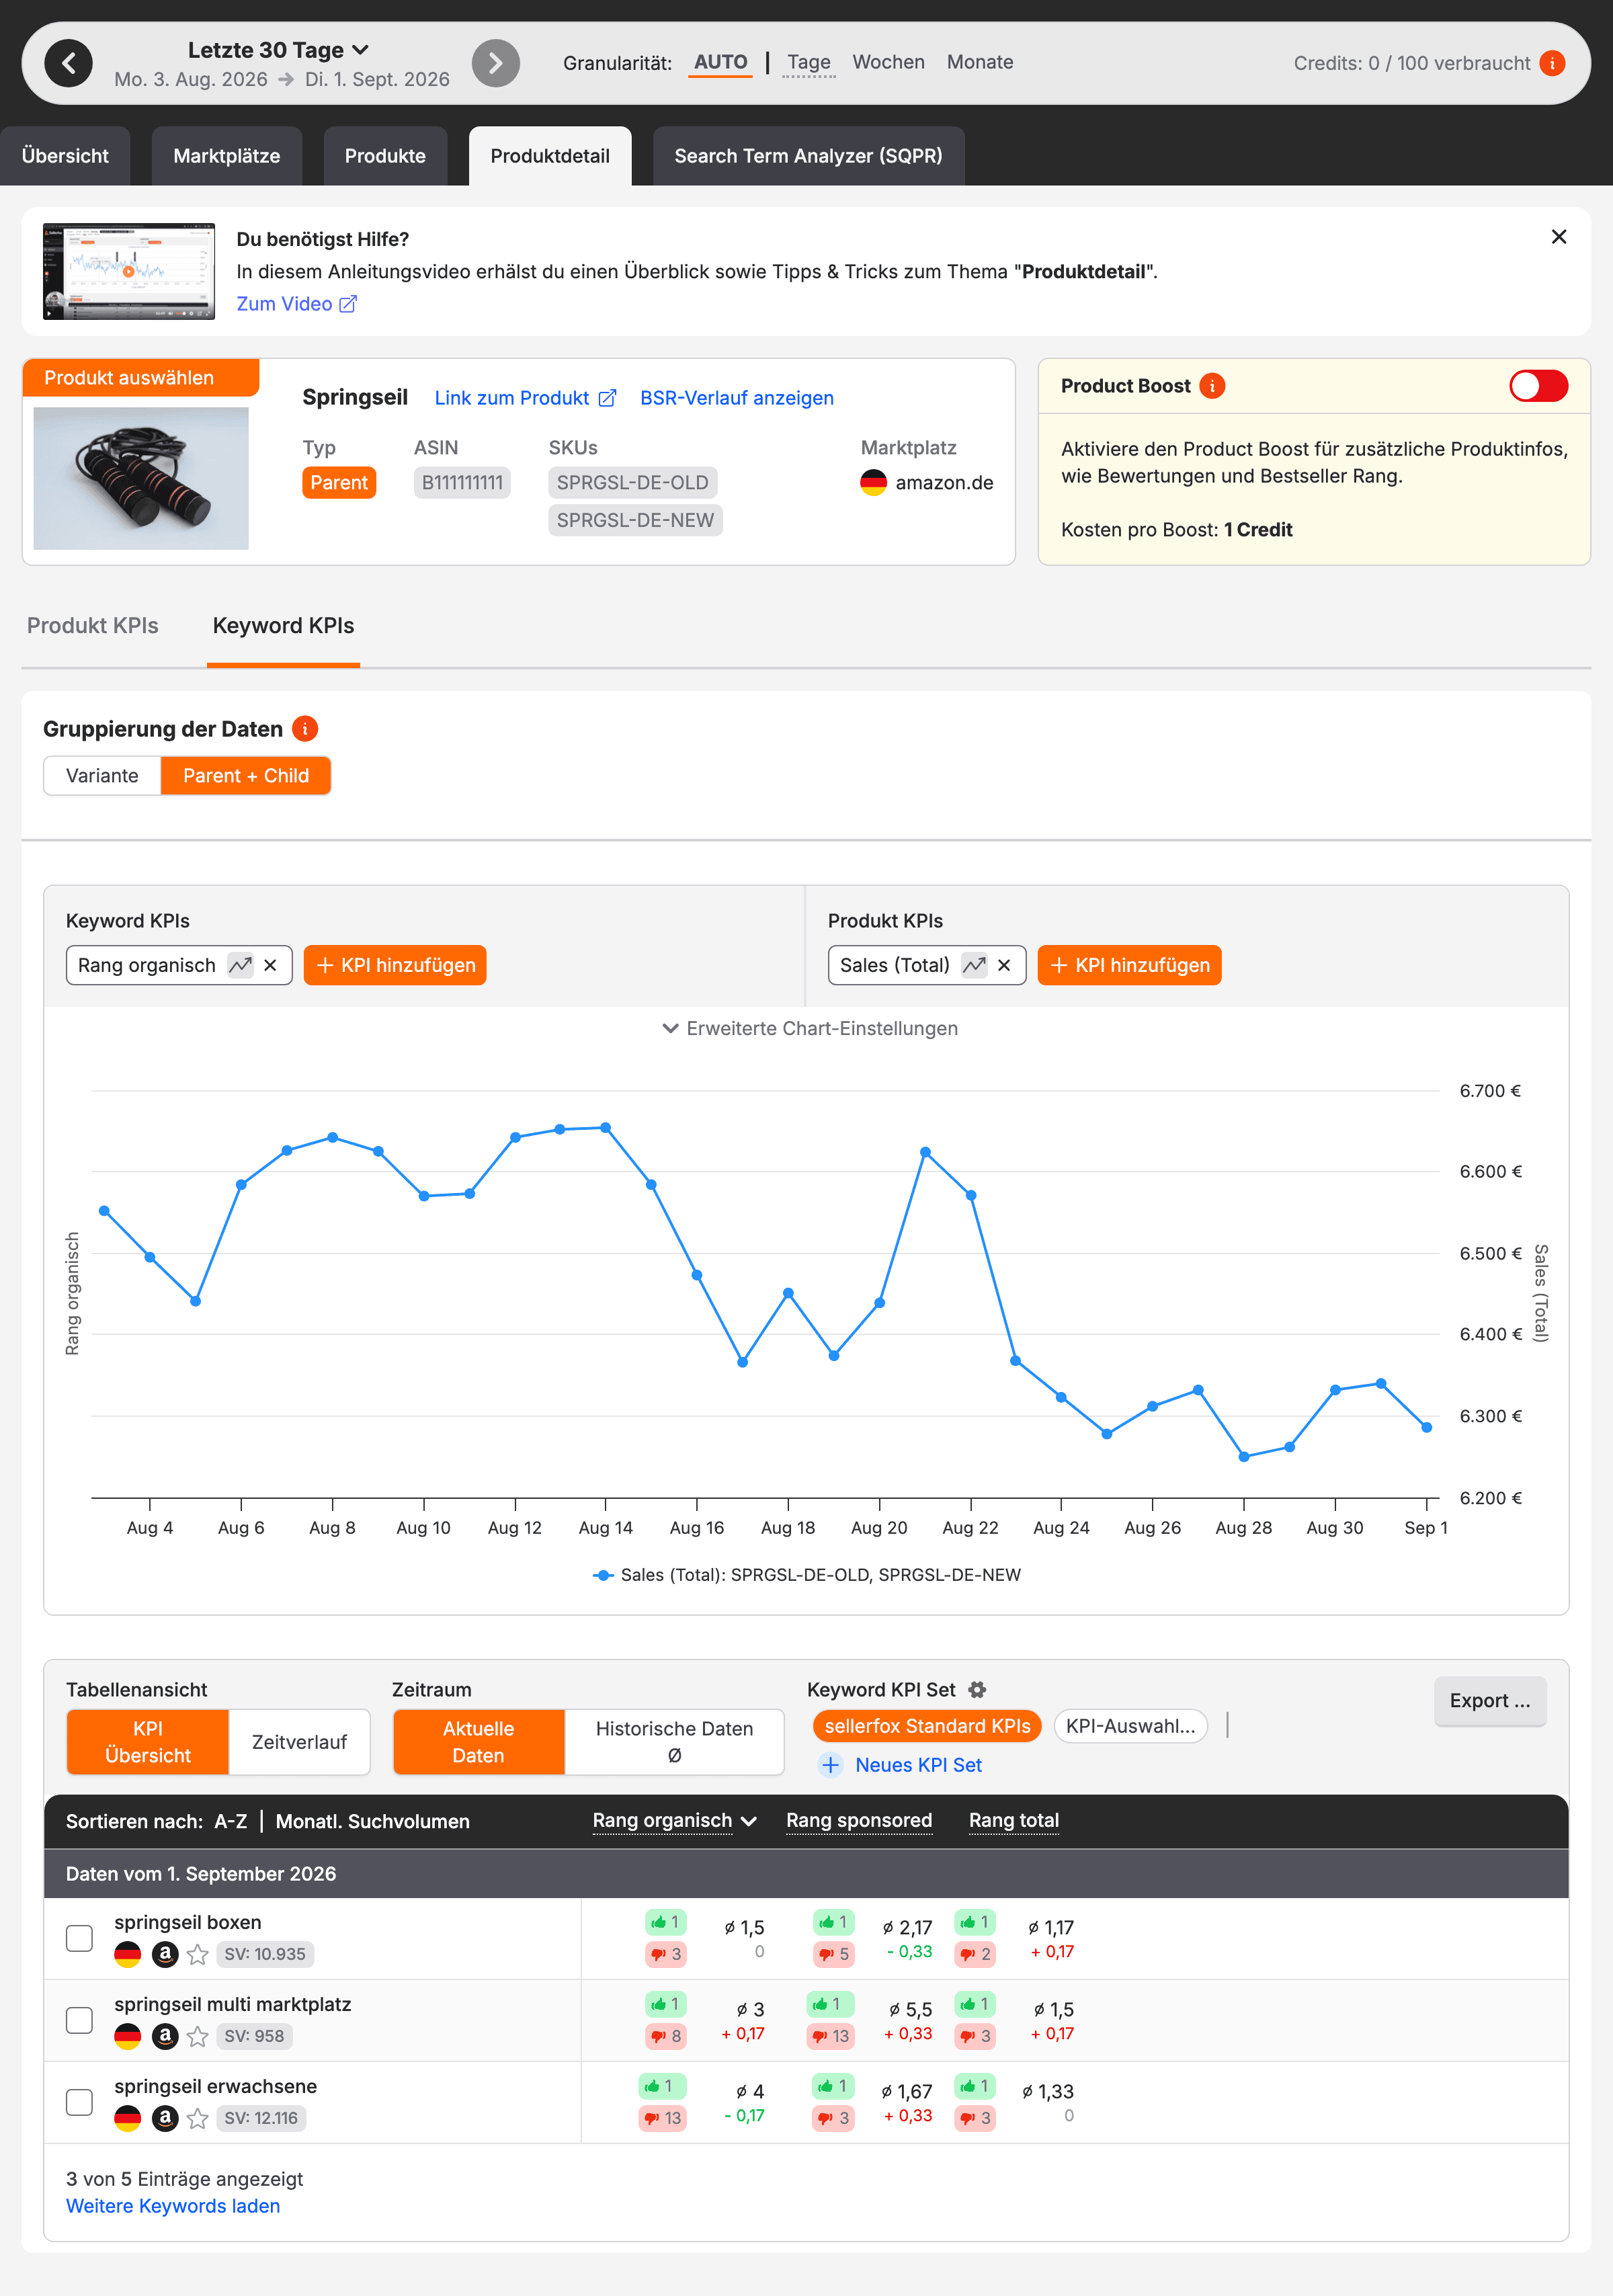Click the Rang total column header
Screen dimensions: 1613x2296
tap(1014, 1821)
